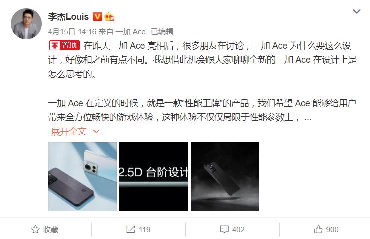Click the membership crown badge icon
The height and width of the screenshot is (239, 370).
pyautogui.click(x=109, y=17)
